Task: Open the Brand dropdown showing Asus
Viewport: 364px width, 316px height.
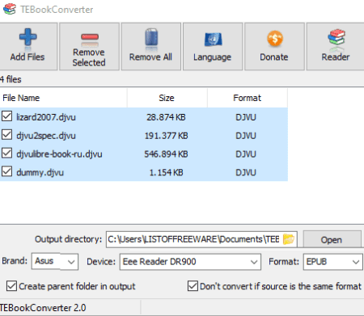Action: point(55,261)
